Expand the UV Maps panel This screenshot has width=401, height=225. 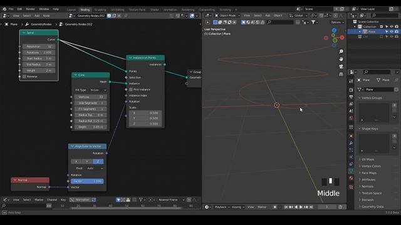[x=368, y=159]
